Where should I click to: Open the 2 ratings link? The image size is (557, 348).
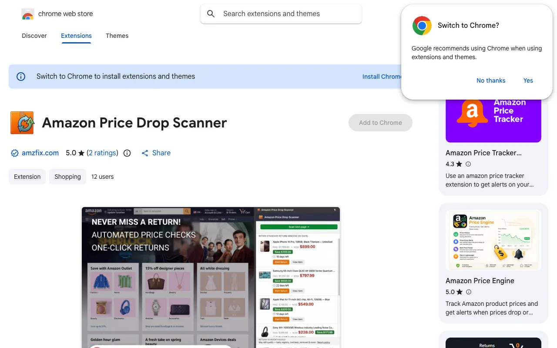[x=103, y=153]
